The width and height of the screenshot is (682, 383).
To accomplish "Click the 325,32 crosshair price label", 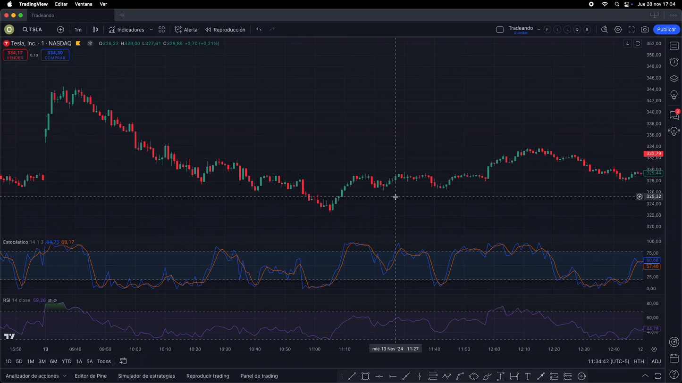I will pos(654,196).
